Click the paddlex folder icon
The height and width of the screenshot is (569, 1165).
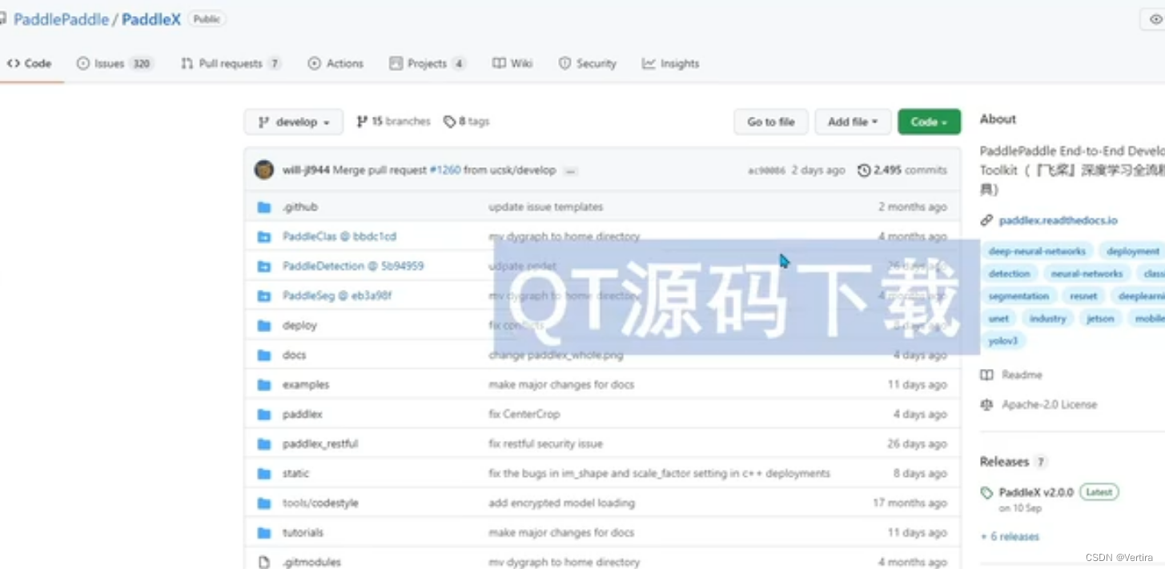(264, 415)
